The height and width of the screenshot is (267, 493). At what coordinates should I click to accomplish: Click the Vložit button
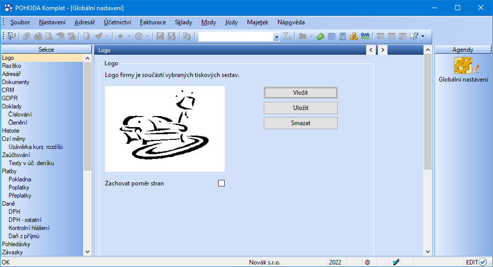click(301, 93)
